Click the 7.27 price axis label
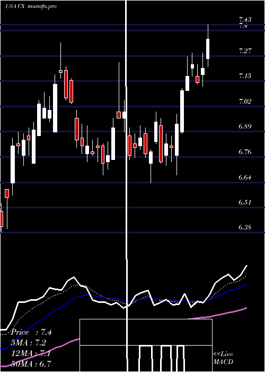 click(x=245, y=51)
